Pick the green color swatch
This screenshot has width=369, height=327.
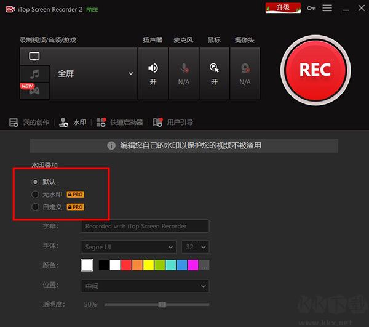[x=159, y=265]
